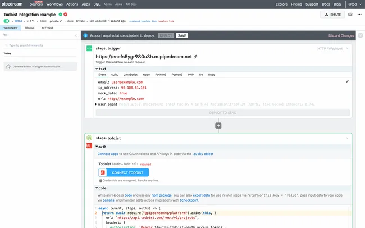The height and width of the screenshot is (228, 365).
Task: Toggle the workflow active switch
Action: tap(7, 21)
